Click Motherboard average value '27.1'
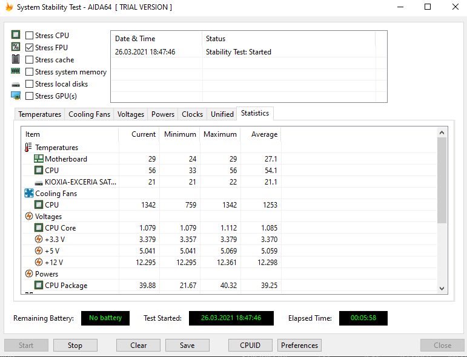Image resolution: width=467 pixels, height=357 pixels. (x=271, y=159)
